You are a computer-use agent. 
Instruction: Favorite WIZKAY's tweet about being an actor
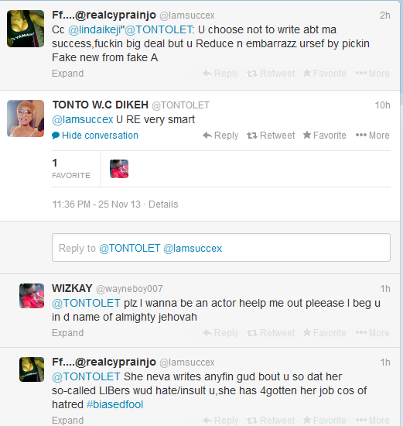click(325, 333)
